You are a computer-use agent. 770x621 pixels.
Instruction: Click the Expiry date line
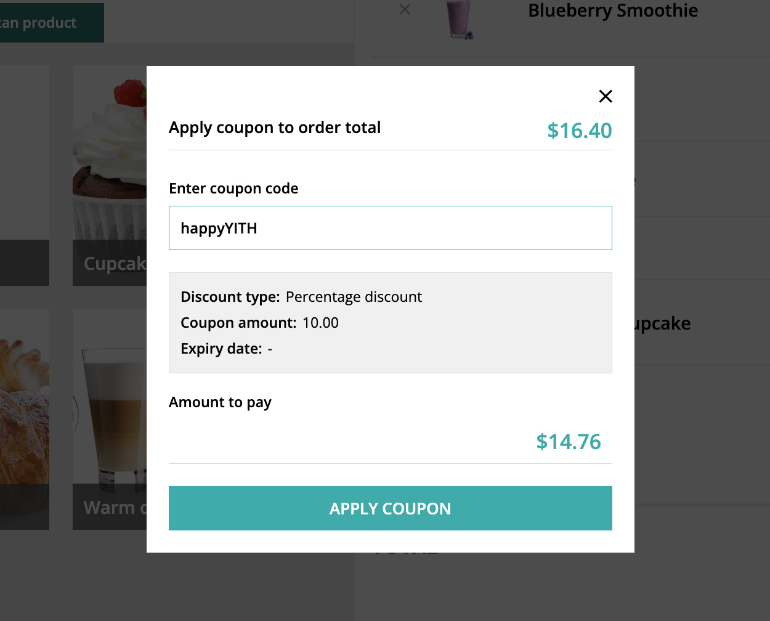[x=226, y=349]
